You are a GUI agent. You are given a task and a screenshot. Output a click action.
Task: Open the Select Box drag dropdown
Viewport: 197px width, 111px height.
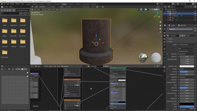click(70, 7)
